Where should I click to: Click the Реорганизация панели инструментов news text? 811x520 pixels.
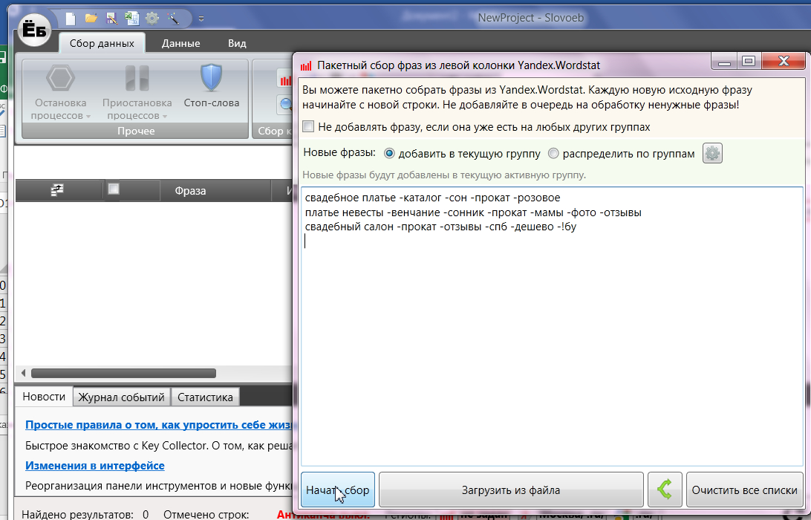159,486
